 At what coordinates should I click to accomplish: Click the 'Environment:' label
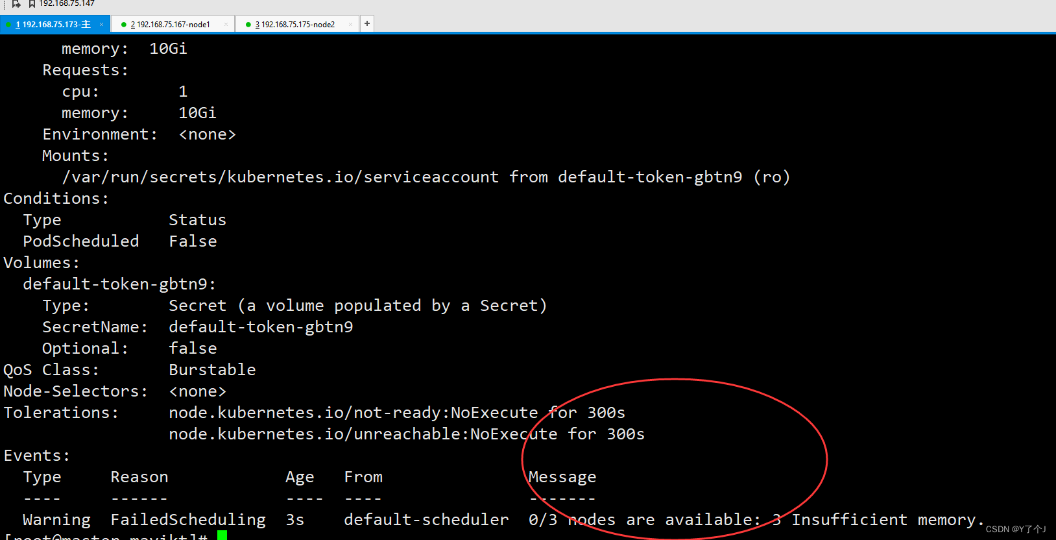pos(100,134)
